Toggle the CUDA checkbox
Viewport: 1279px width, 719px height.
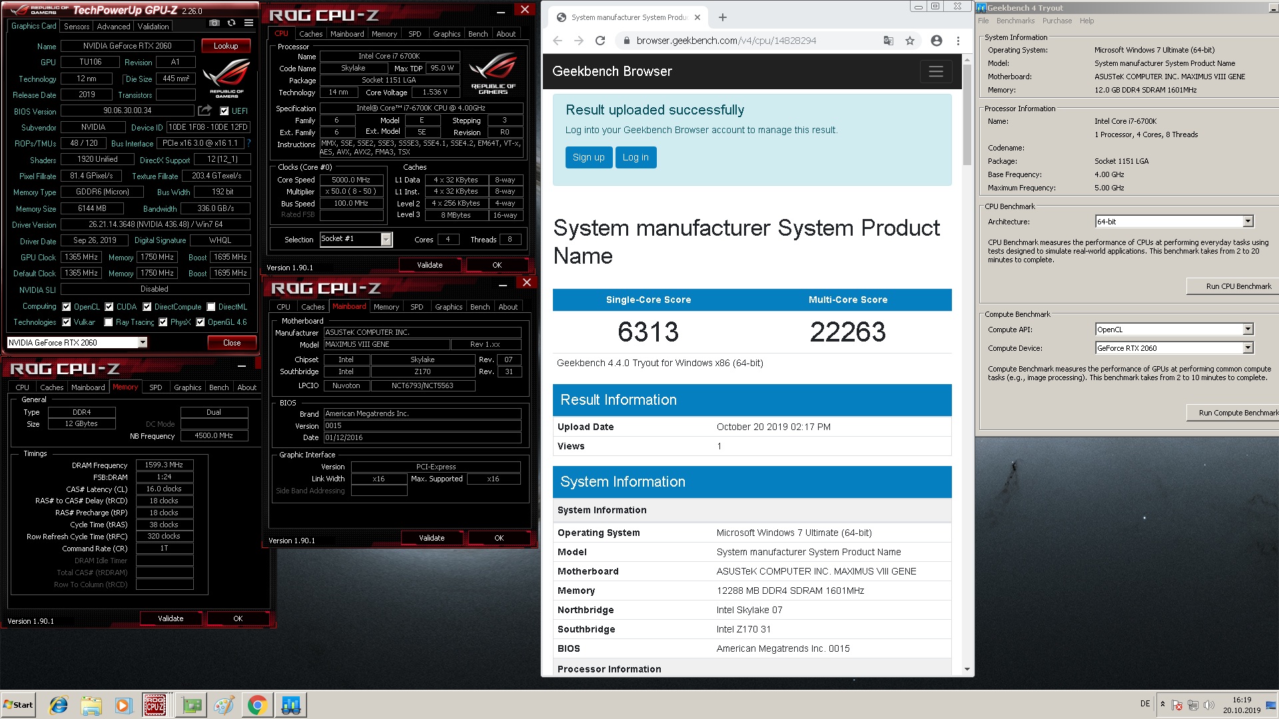pos(109,307)
